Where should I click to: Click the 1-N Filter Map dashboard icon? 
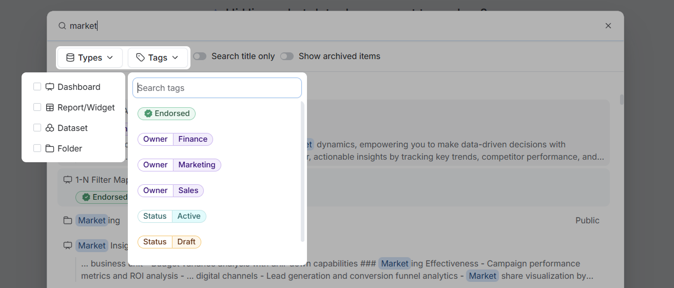pos(67,180)
